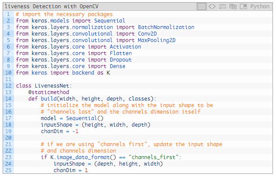Click line number 25 in the gutter
This screenshot has width=276, height=176.
click(x=7, y=170)
